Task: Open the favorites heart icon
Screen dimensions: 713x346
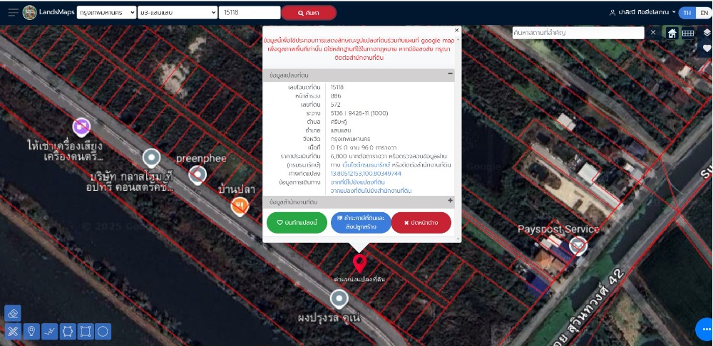Action: click(x=707, y=48)
